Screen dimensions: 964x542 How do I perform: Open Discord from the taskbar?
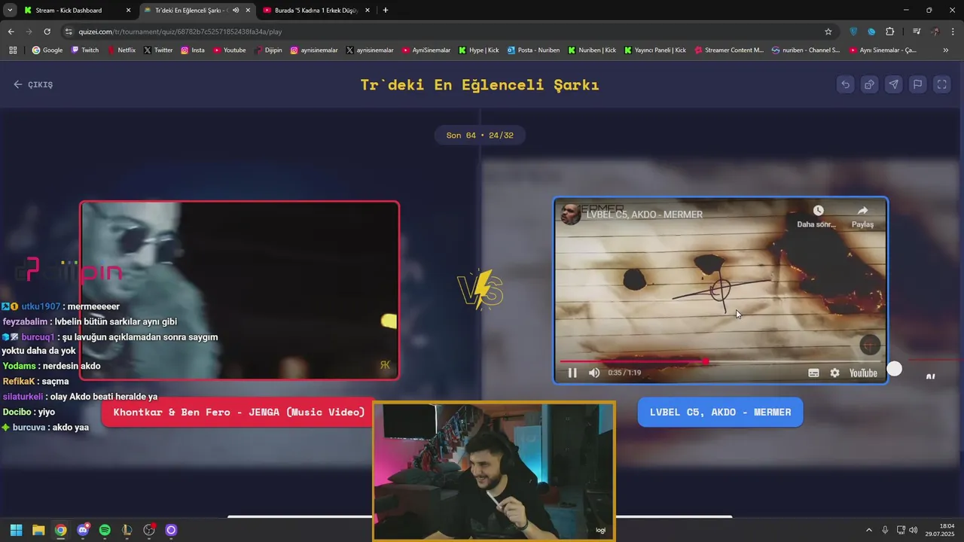[83, 530]
